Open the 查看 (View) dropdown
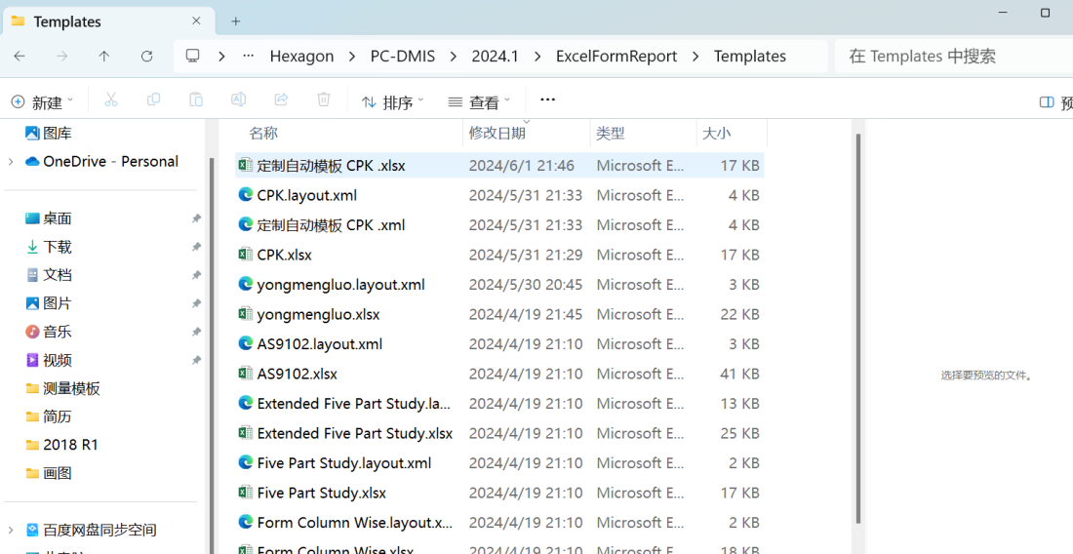1073x554 pixels. (479, 101)
